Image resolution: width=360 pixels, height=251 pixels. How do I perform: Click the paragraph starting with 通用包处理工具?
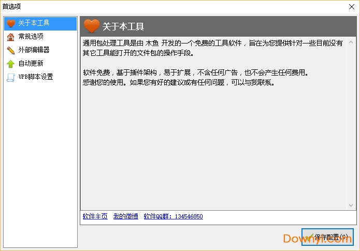(x=213, y=48)
